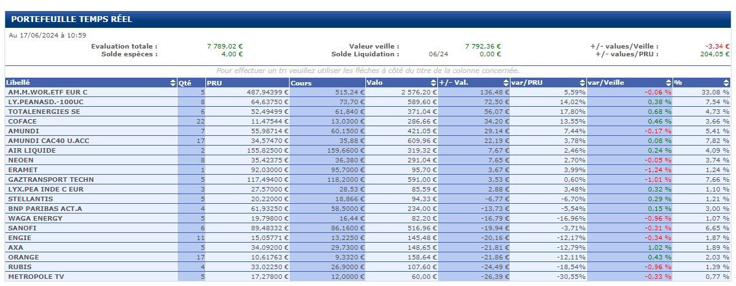Click the sorting hint text above the table

[367, 71]
